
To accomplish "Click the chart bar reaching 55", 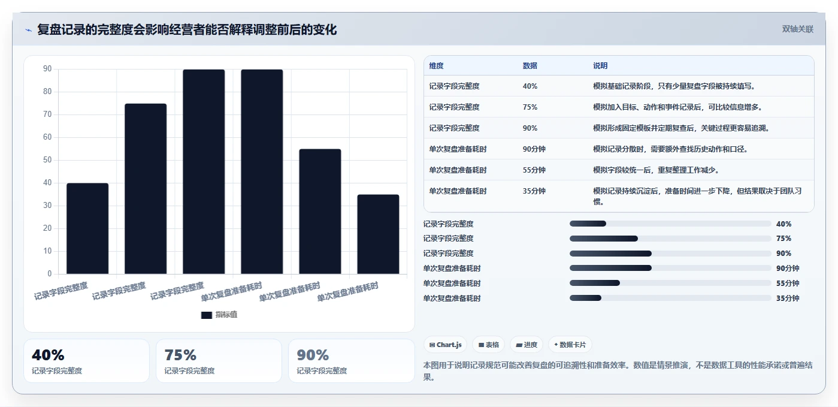I will [320, 212].
